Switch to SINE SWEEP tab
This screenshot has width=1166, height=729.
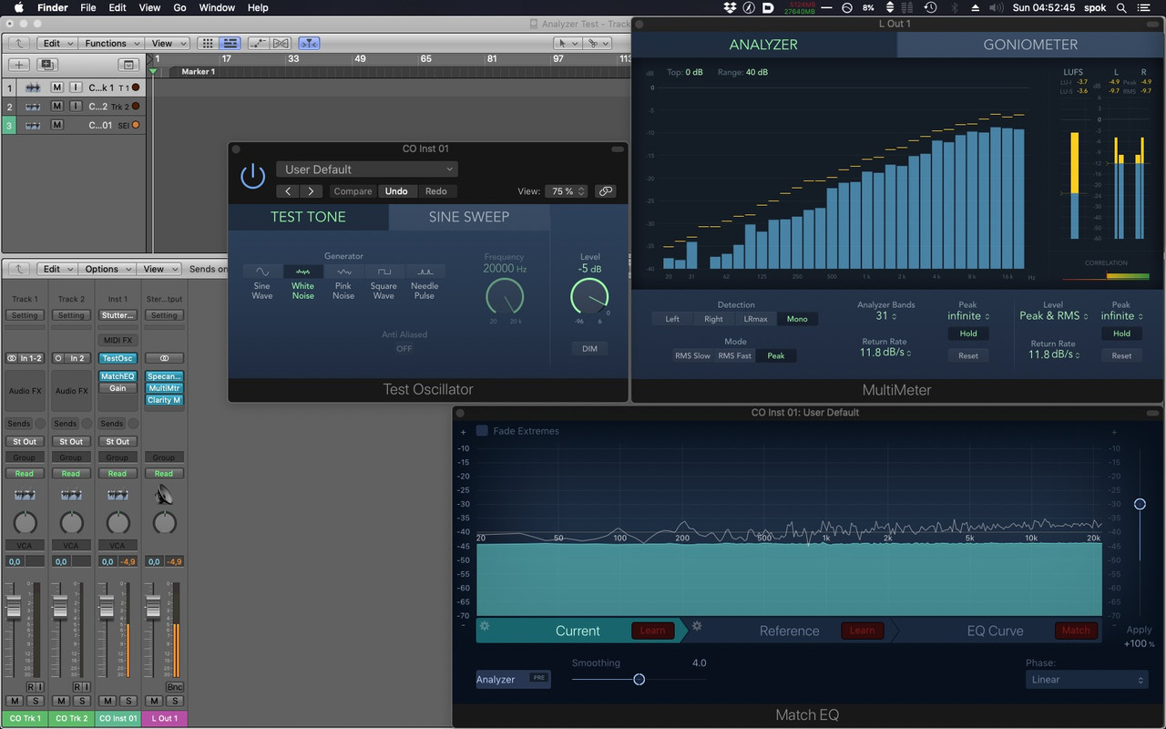click(469, 217)
